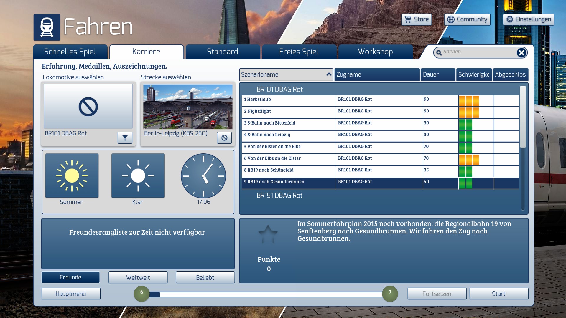Click the scenario star medal icon

[x=268, y=234]
